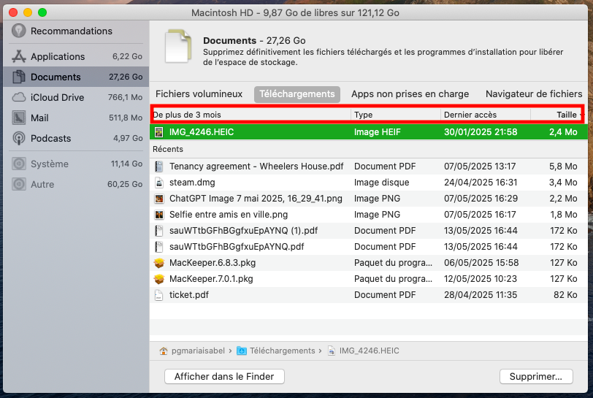Select Recommandations in the sidebar
The width and height of the screenshot is (593, 398).
coord(76,31)
